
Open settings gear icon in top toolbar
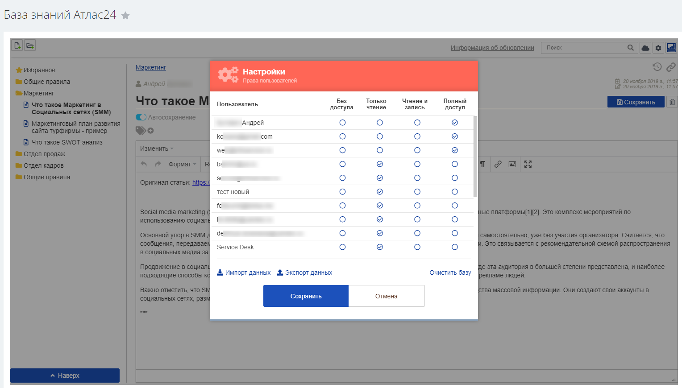(x=658, y=48)
